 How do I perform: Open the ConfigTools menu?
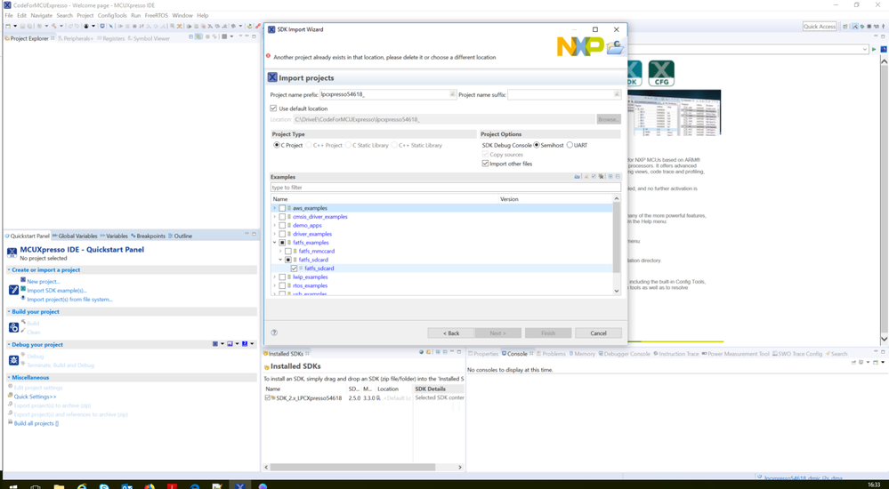click(112, 15)
